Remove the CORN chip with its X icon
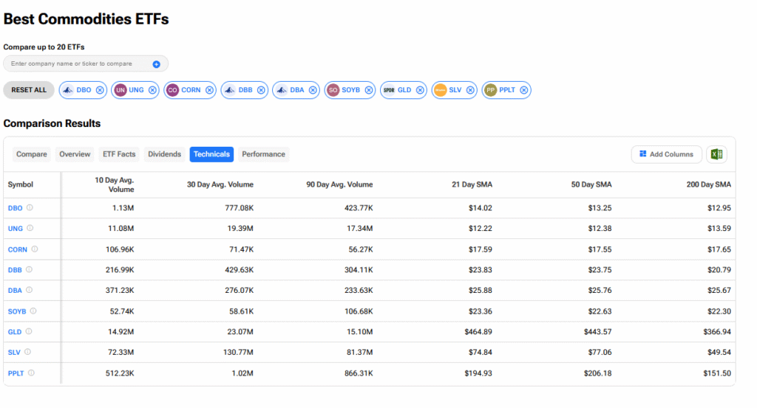Viewport: 757px width, 408px height. pos(209,90)
